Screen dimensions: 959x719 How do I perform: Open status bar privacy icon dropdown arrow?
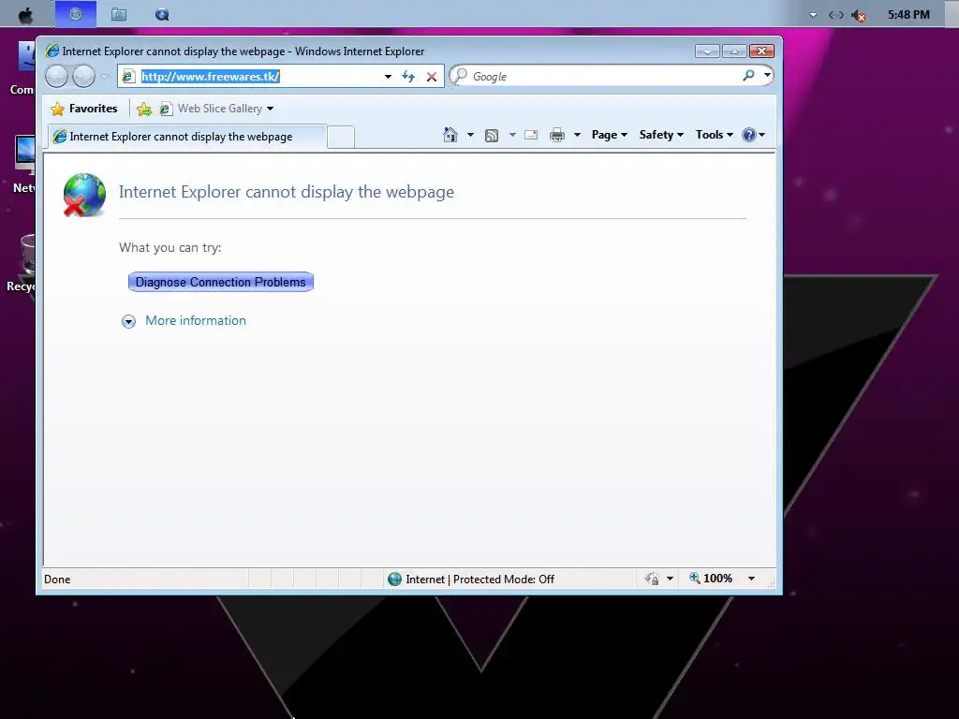coord(670,579)
